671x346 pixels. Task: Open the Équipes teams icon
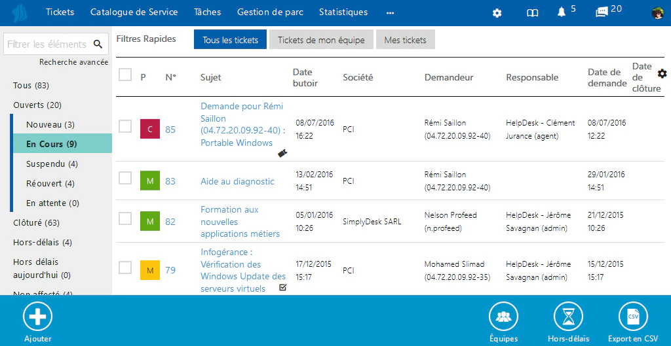[x=503, y=317]
